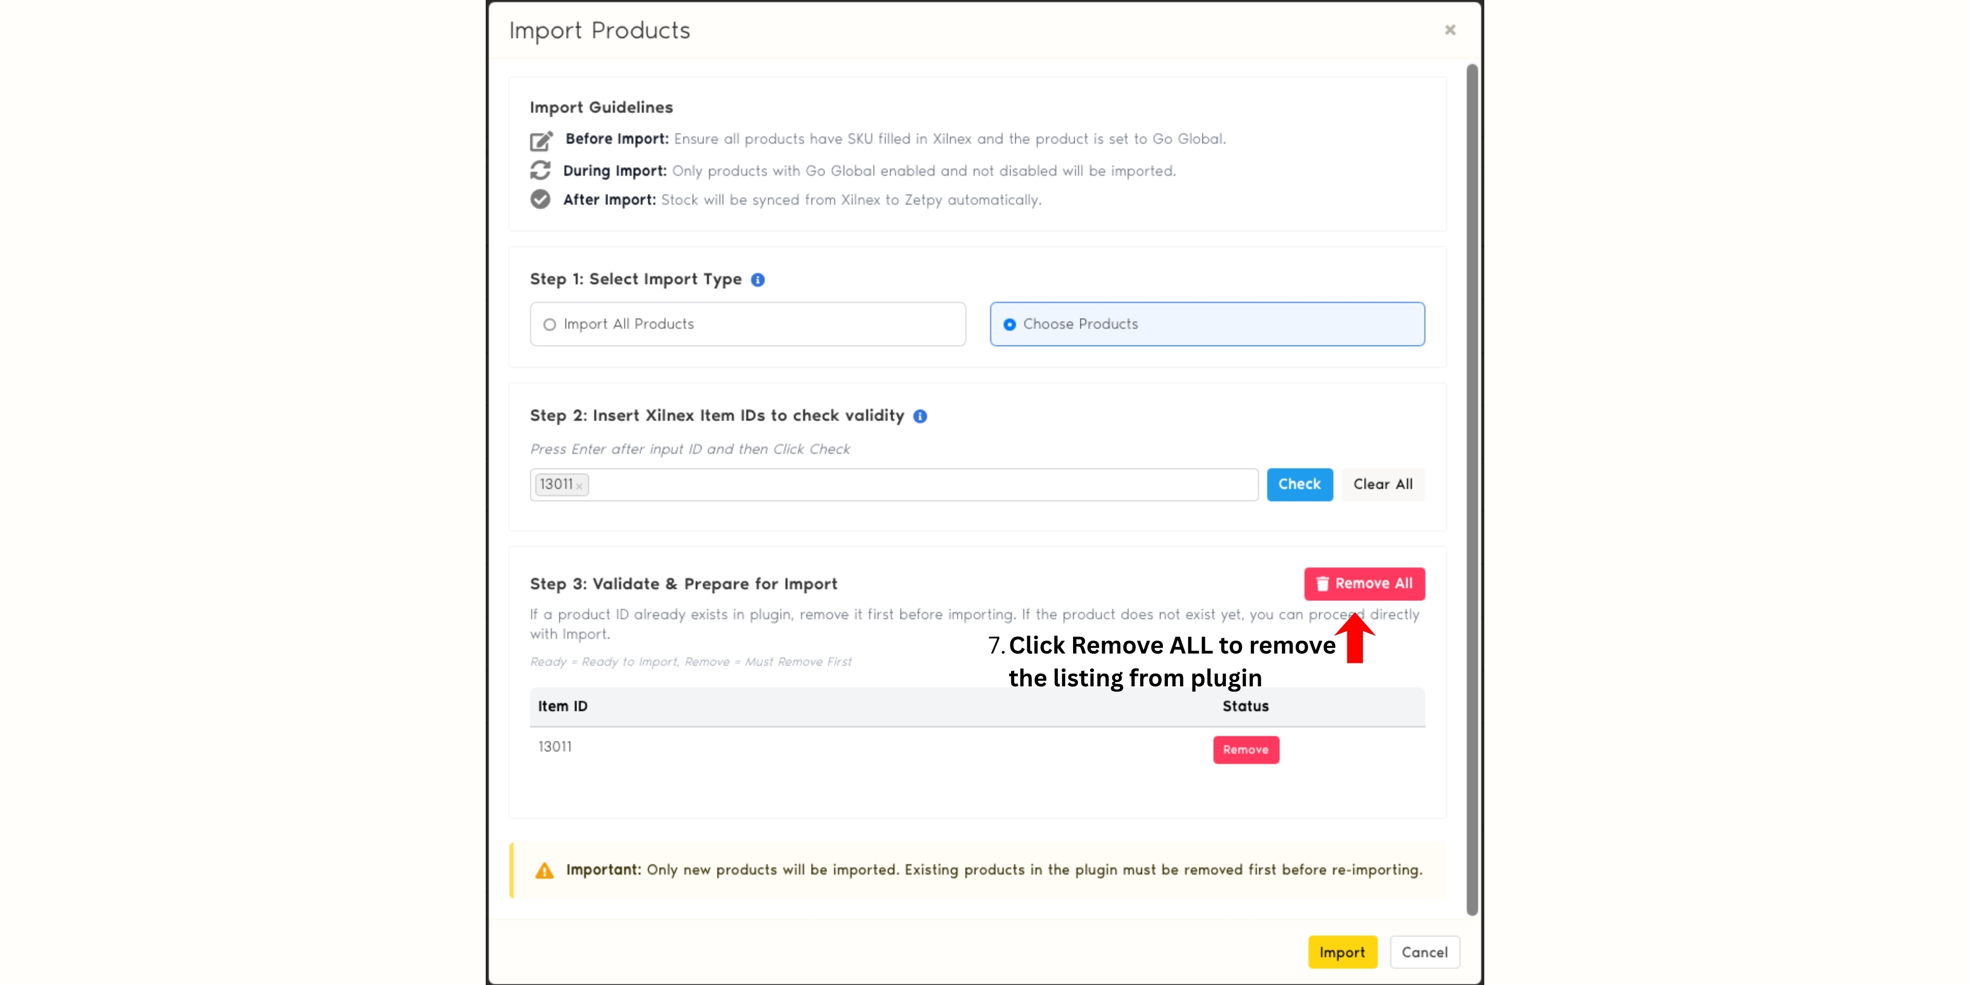The image size is (1970, 985).
Task: Click the trash icon in Remove All
Action: point(1322,584)
